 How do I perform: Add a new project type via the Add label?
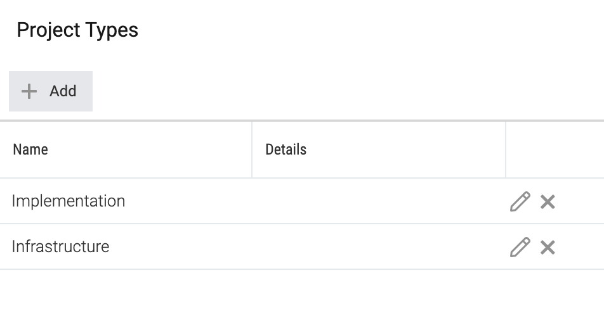(x=63, y=91)
